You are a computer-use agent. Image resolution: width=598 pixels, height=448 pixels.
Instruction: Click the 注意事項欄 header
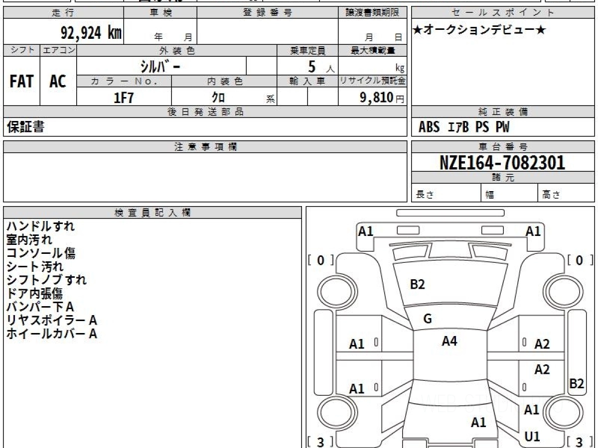[205, 147]
